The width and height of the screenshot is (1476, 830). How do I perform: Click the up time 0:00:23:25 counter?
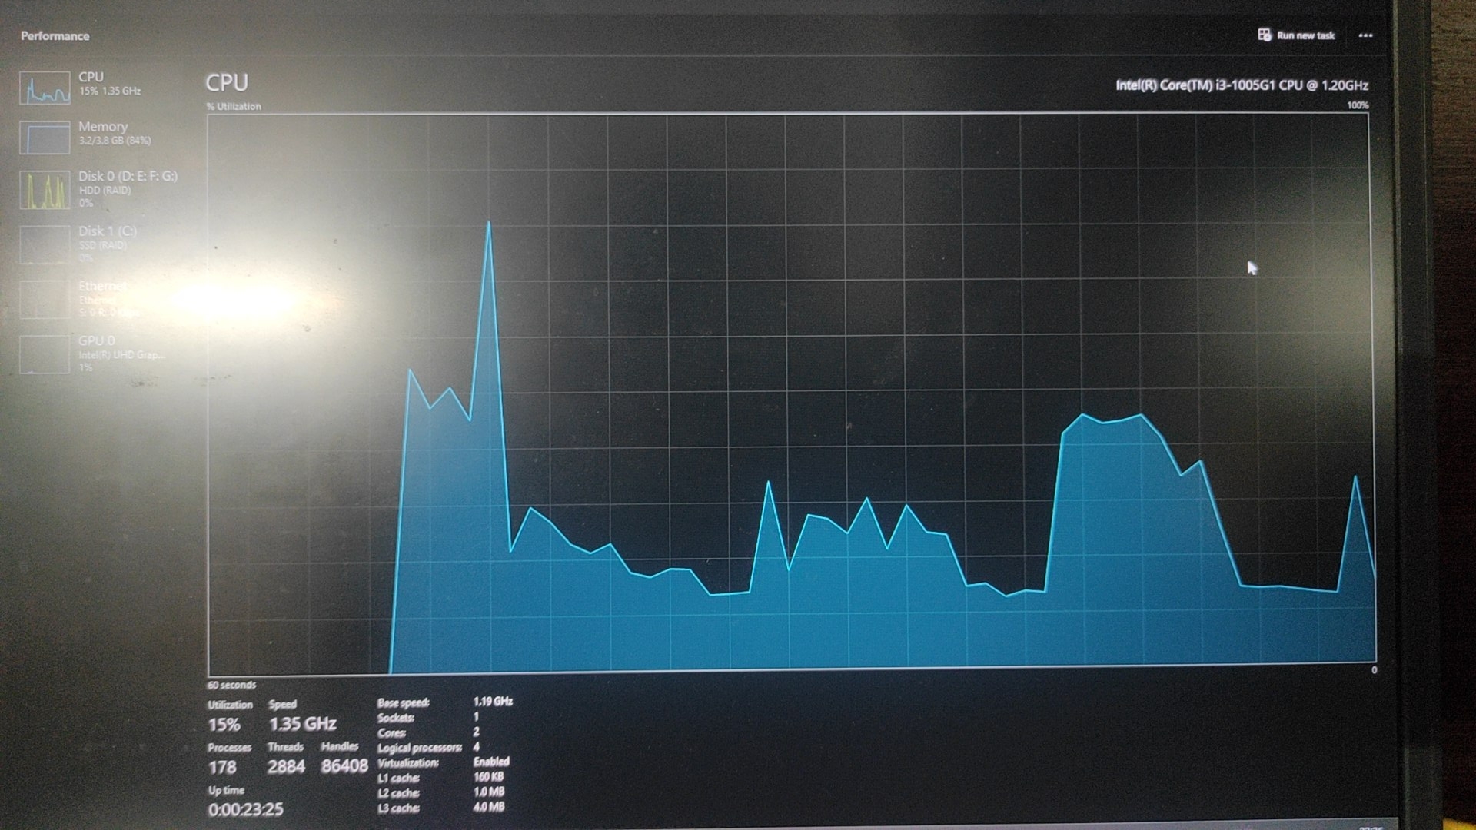pyautogui.click(x=245, y=809)
